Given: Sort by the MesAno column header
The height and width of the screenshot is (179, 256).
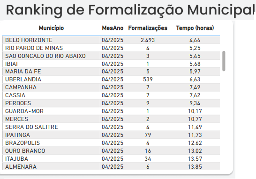Looking at the screenshot, I should [113, 28].
